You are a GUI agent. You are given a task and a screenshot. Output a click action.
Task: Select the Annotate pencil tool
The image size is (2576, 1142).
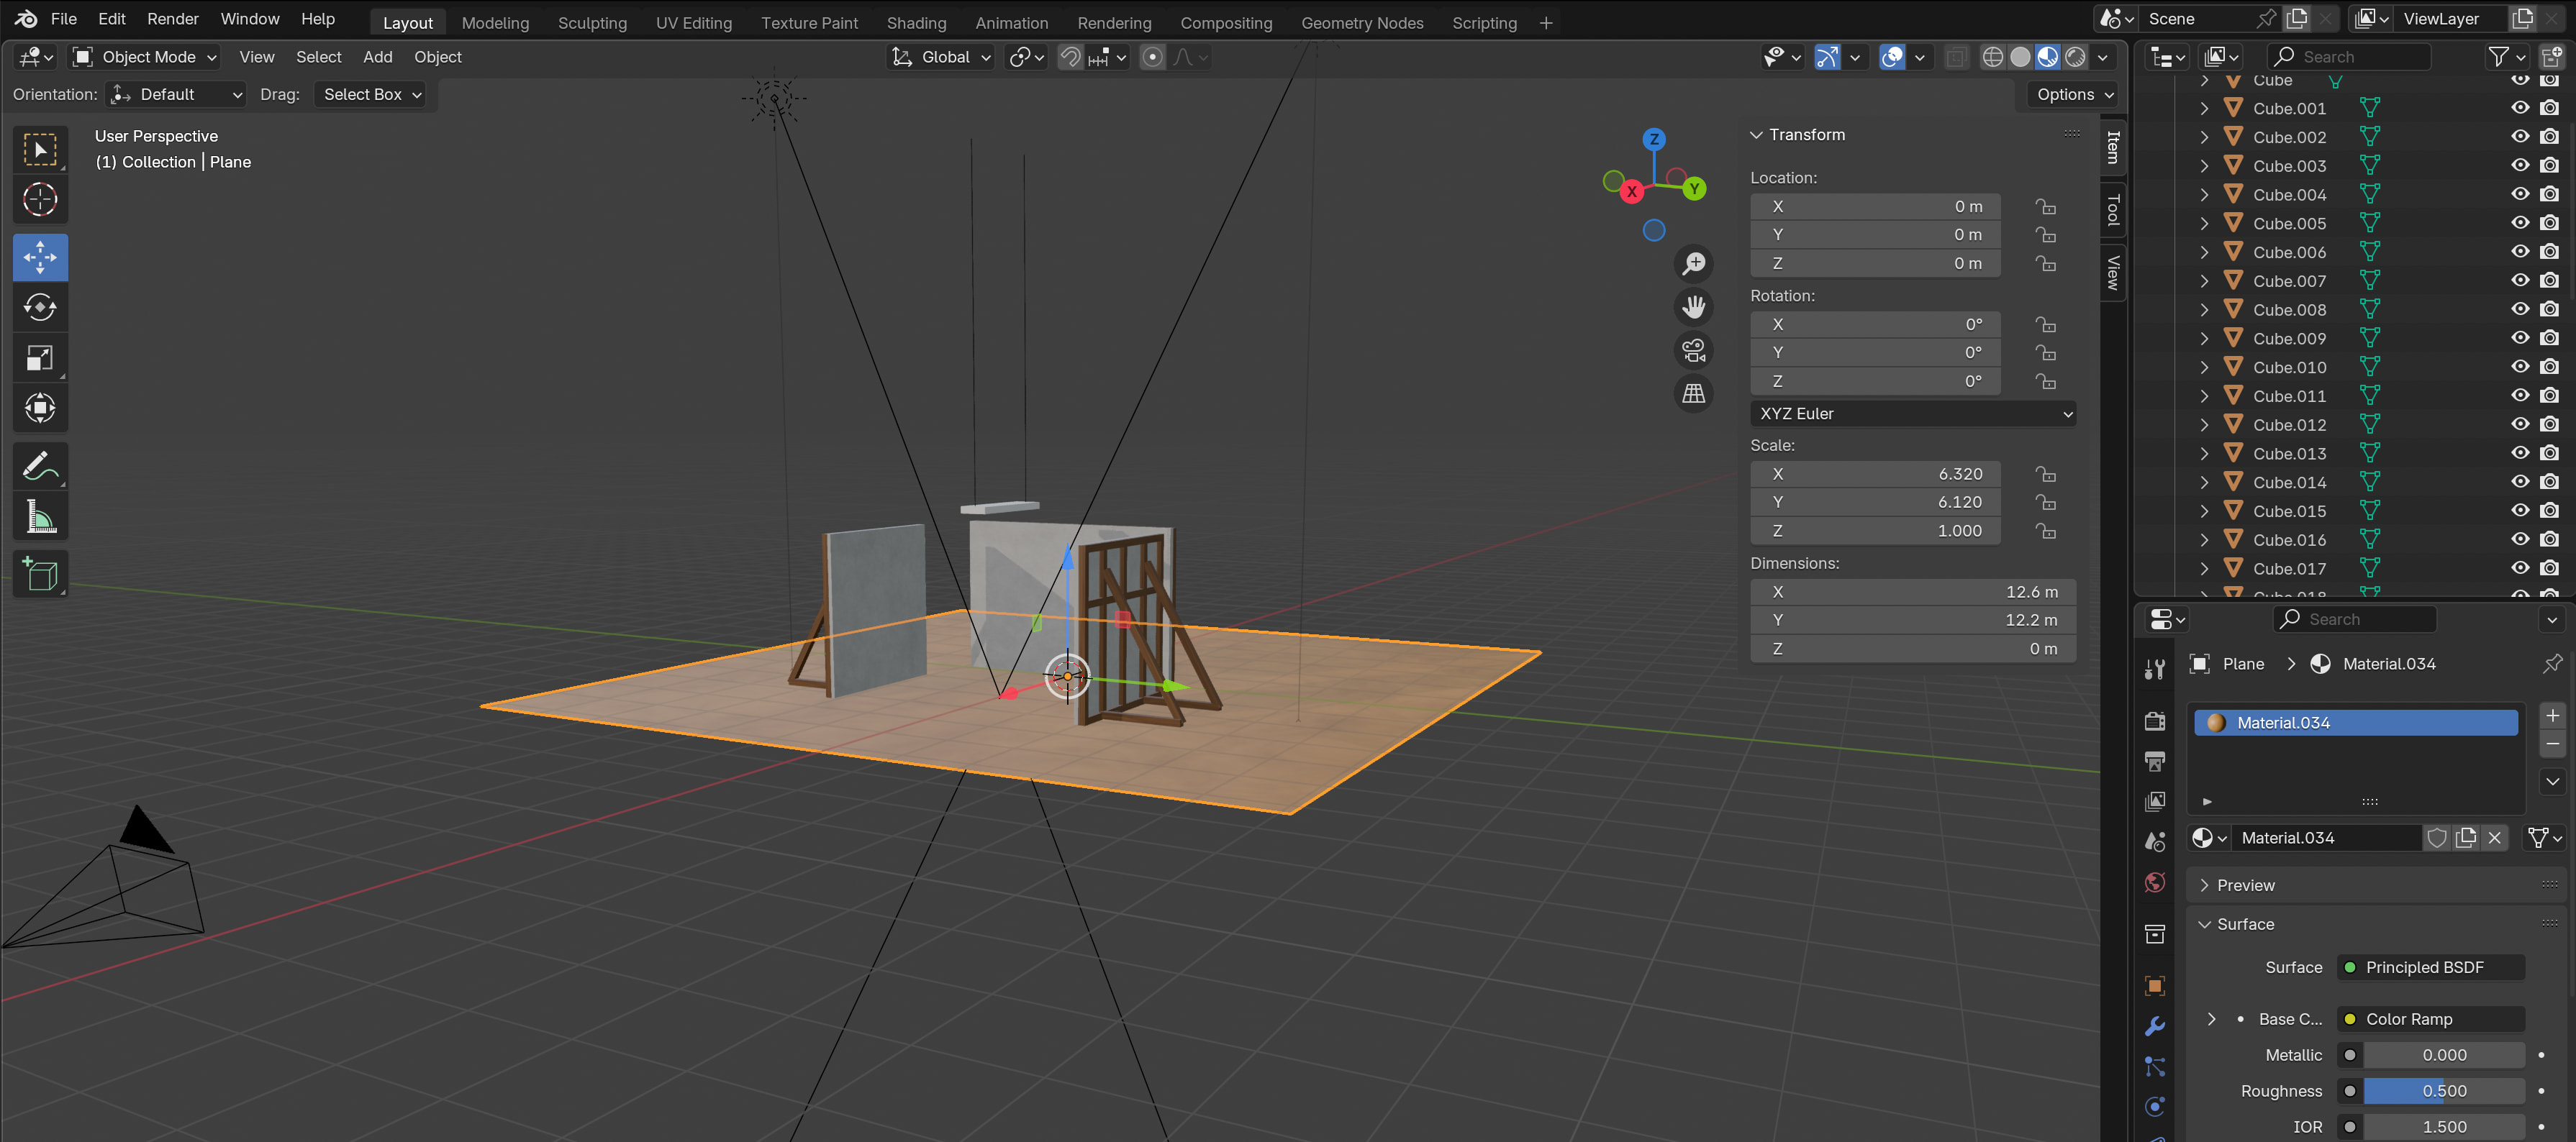(40, 467)
